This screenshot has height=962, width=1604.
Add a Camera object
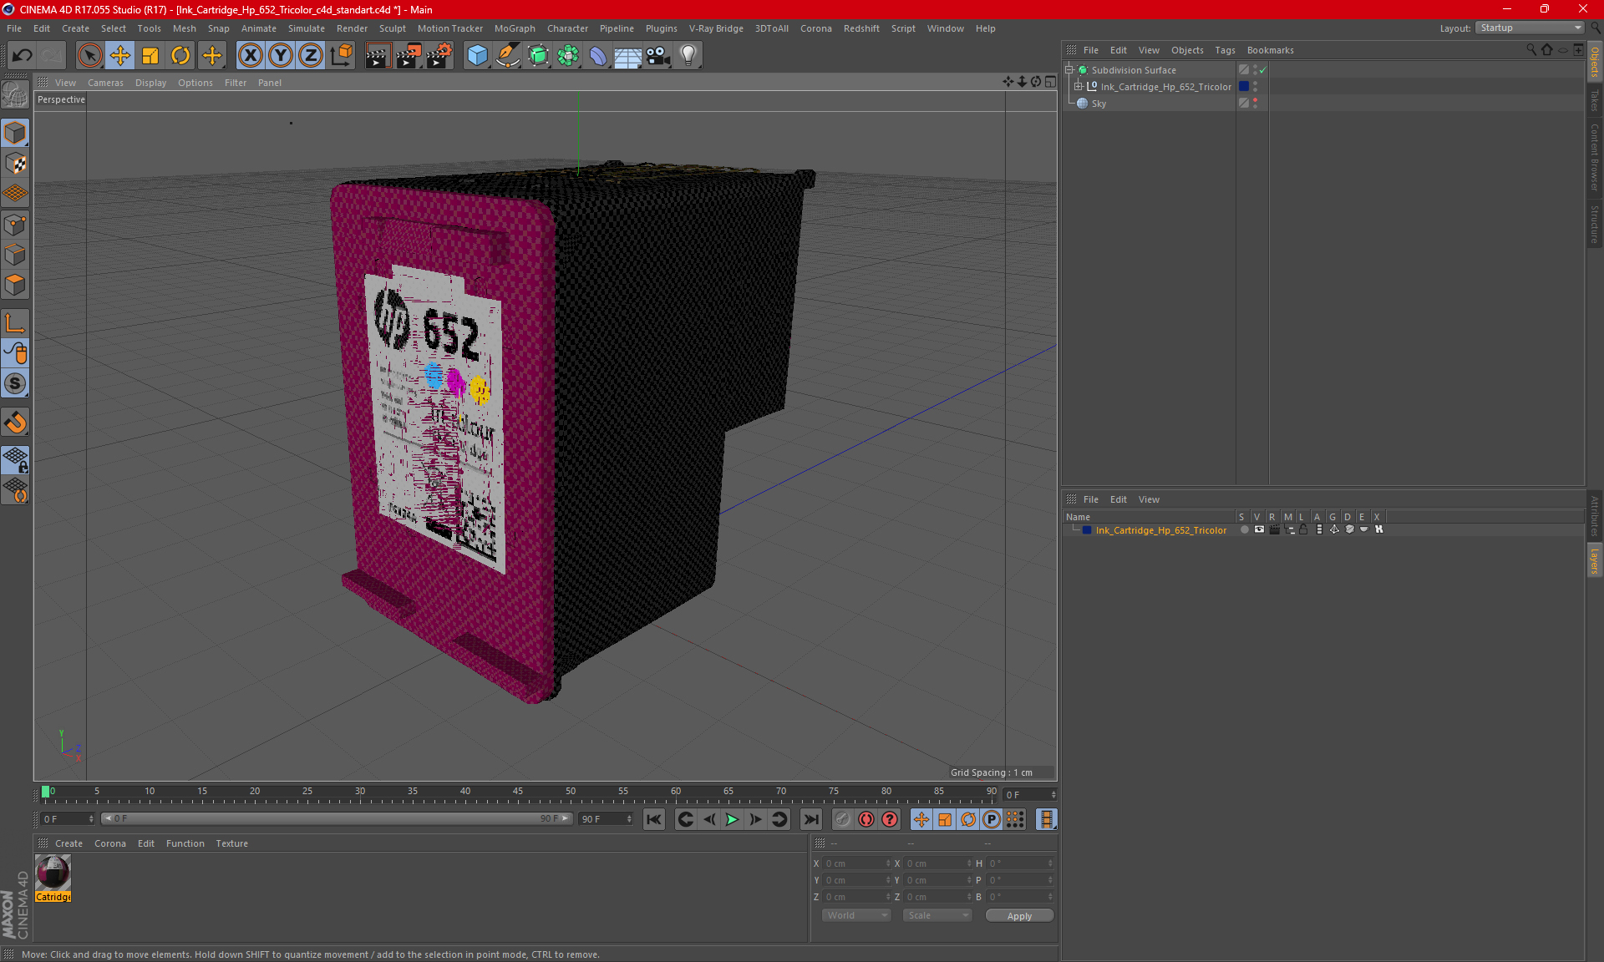tap(658, 56)
